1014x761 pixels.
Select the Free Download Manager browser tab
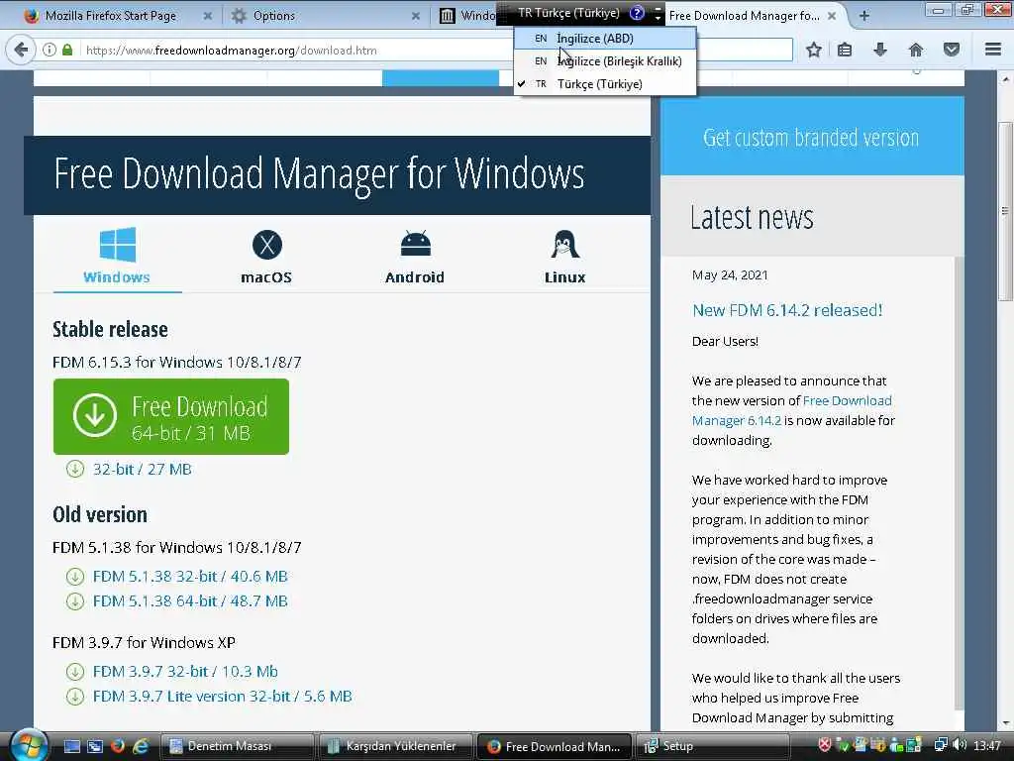click(x=744, y=16)
